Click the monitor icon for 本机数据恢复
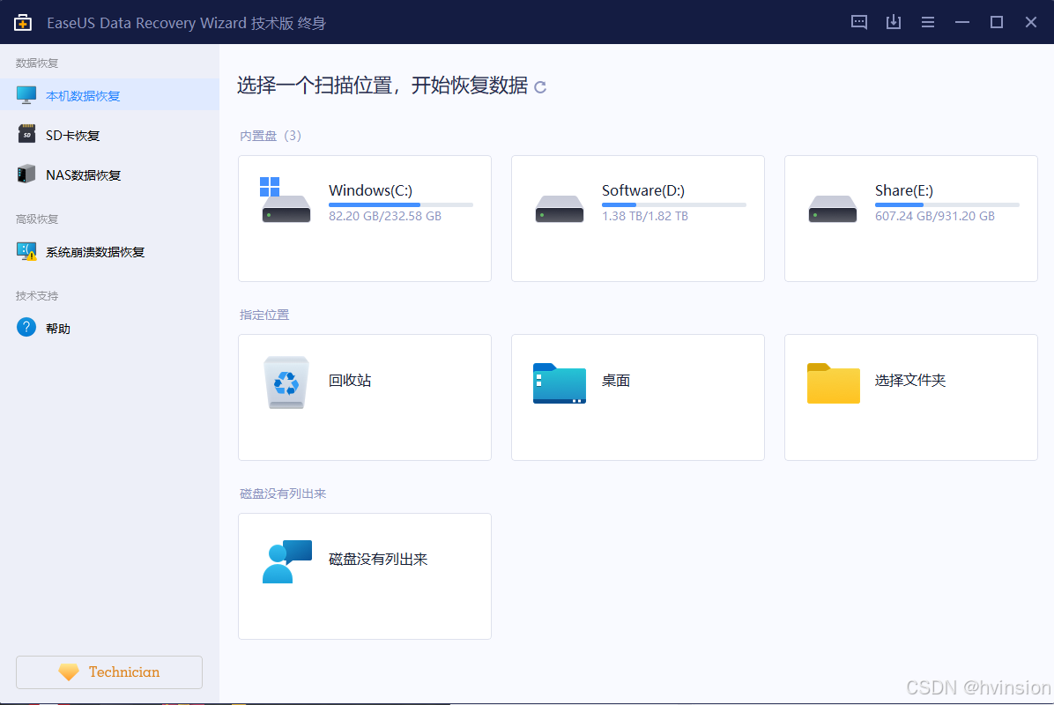The height and width of the screenshot is (705, 1054). tap(26, 95)
